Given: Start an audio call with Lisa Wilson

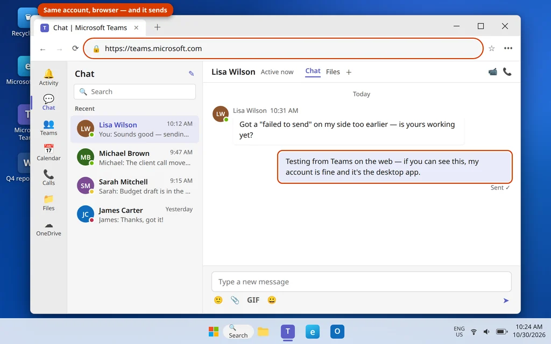Looking at the screenshot, I should tap(507, 72).
